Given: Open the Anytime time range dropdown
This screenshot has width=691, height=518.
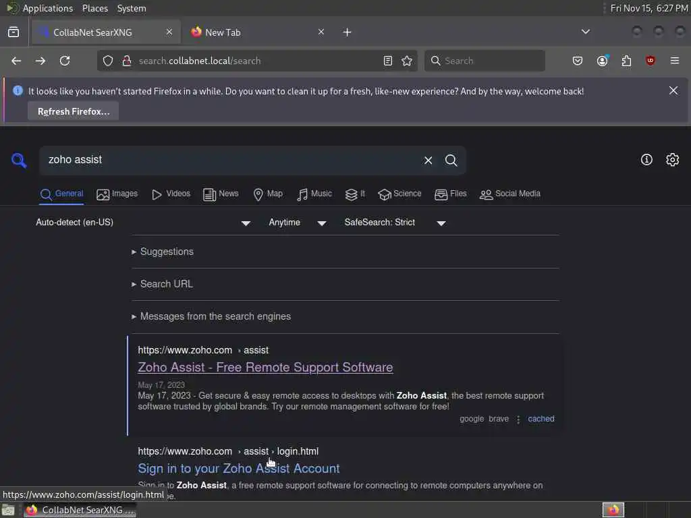Looking at the screenshot, I should [298, 223].
